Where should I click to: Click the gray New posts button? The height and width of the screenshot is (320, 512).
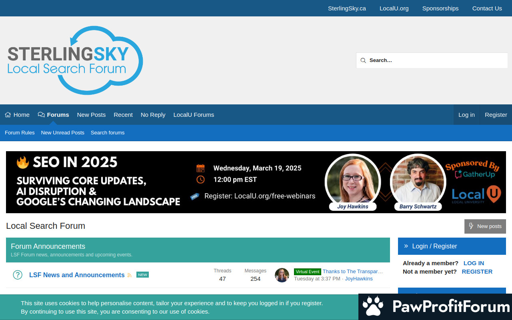click(485, 226)
